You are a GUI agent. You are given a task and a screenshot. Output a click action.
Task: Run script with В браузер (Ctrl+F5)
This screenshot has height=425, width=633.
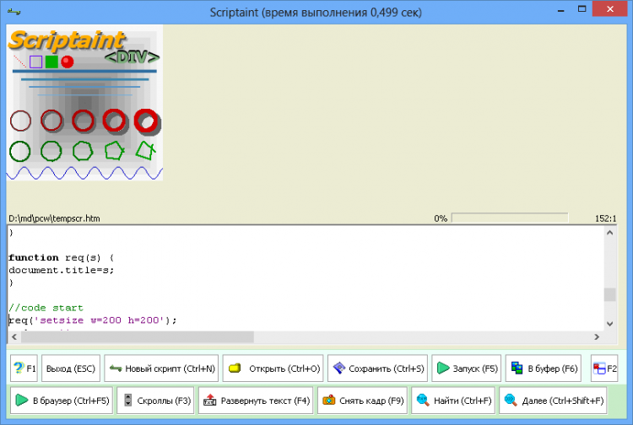62,401
